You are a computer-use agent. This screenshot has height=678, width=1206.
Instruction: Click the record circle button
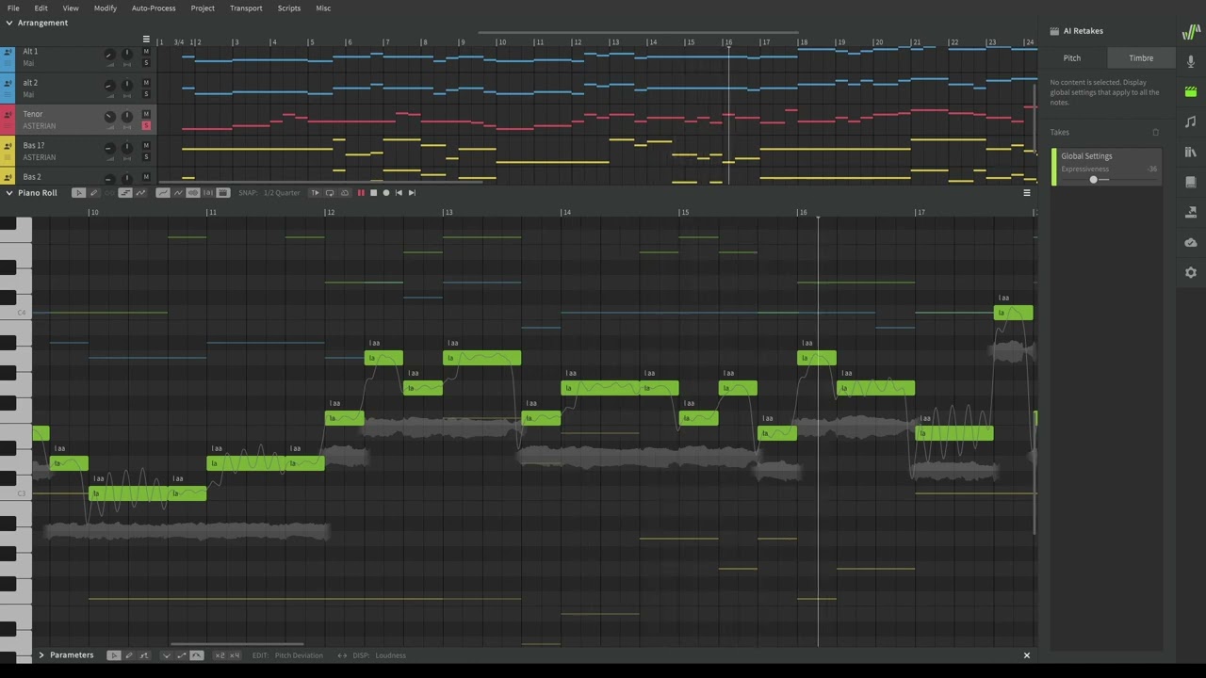(x=385, y=193)
